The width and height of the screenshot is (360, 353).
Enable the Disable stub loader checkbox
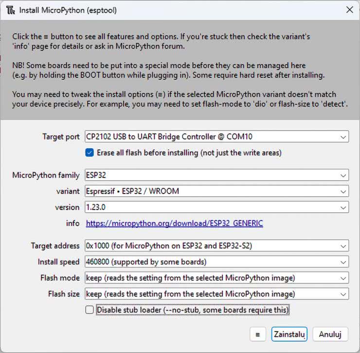tap(90, 310)
